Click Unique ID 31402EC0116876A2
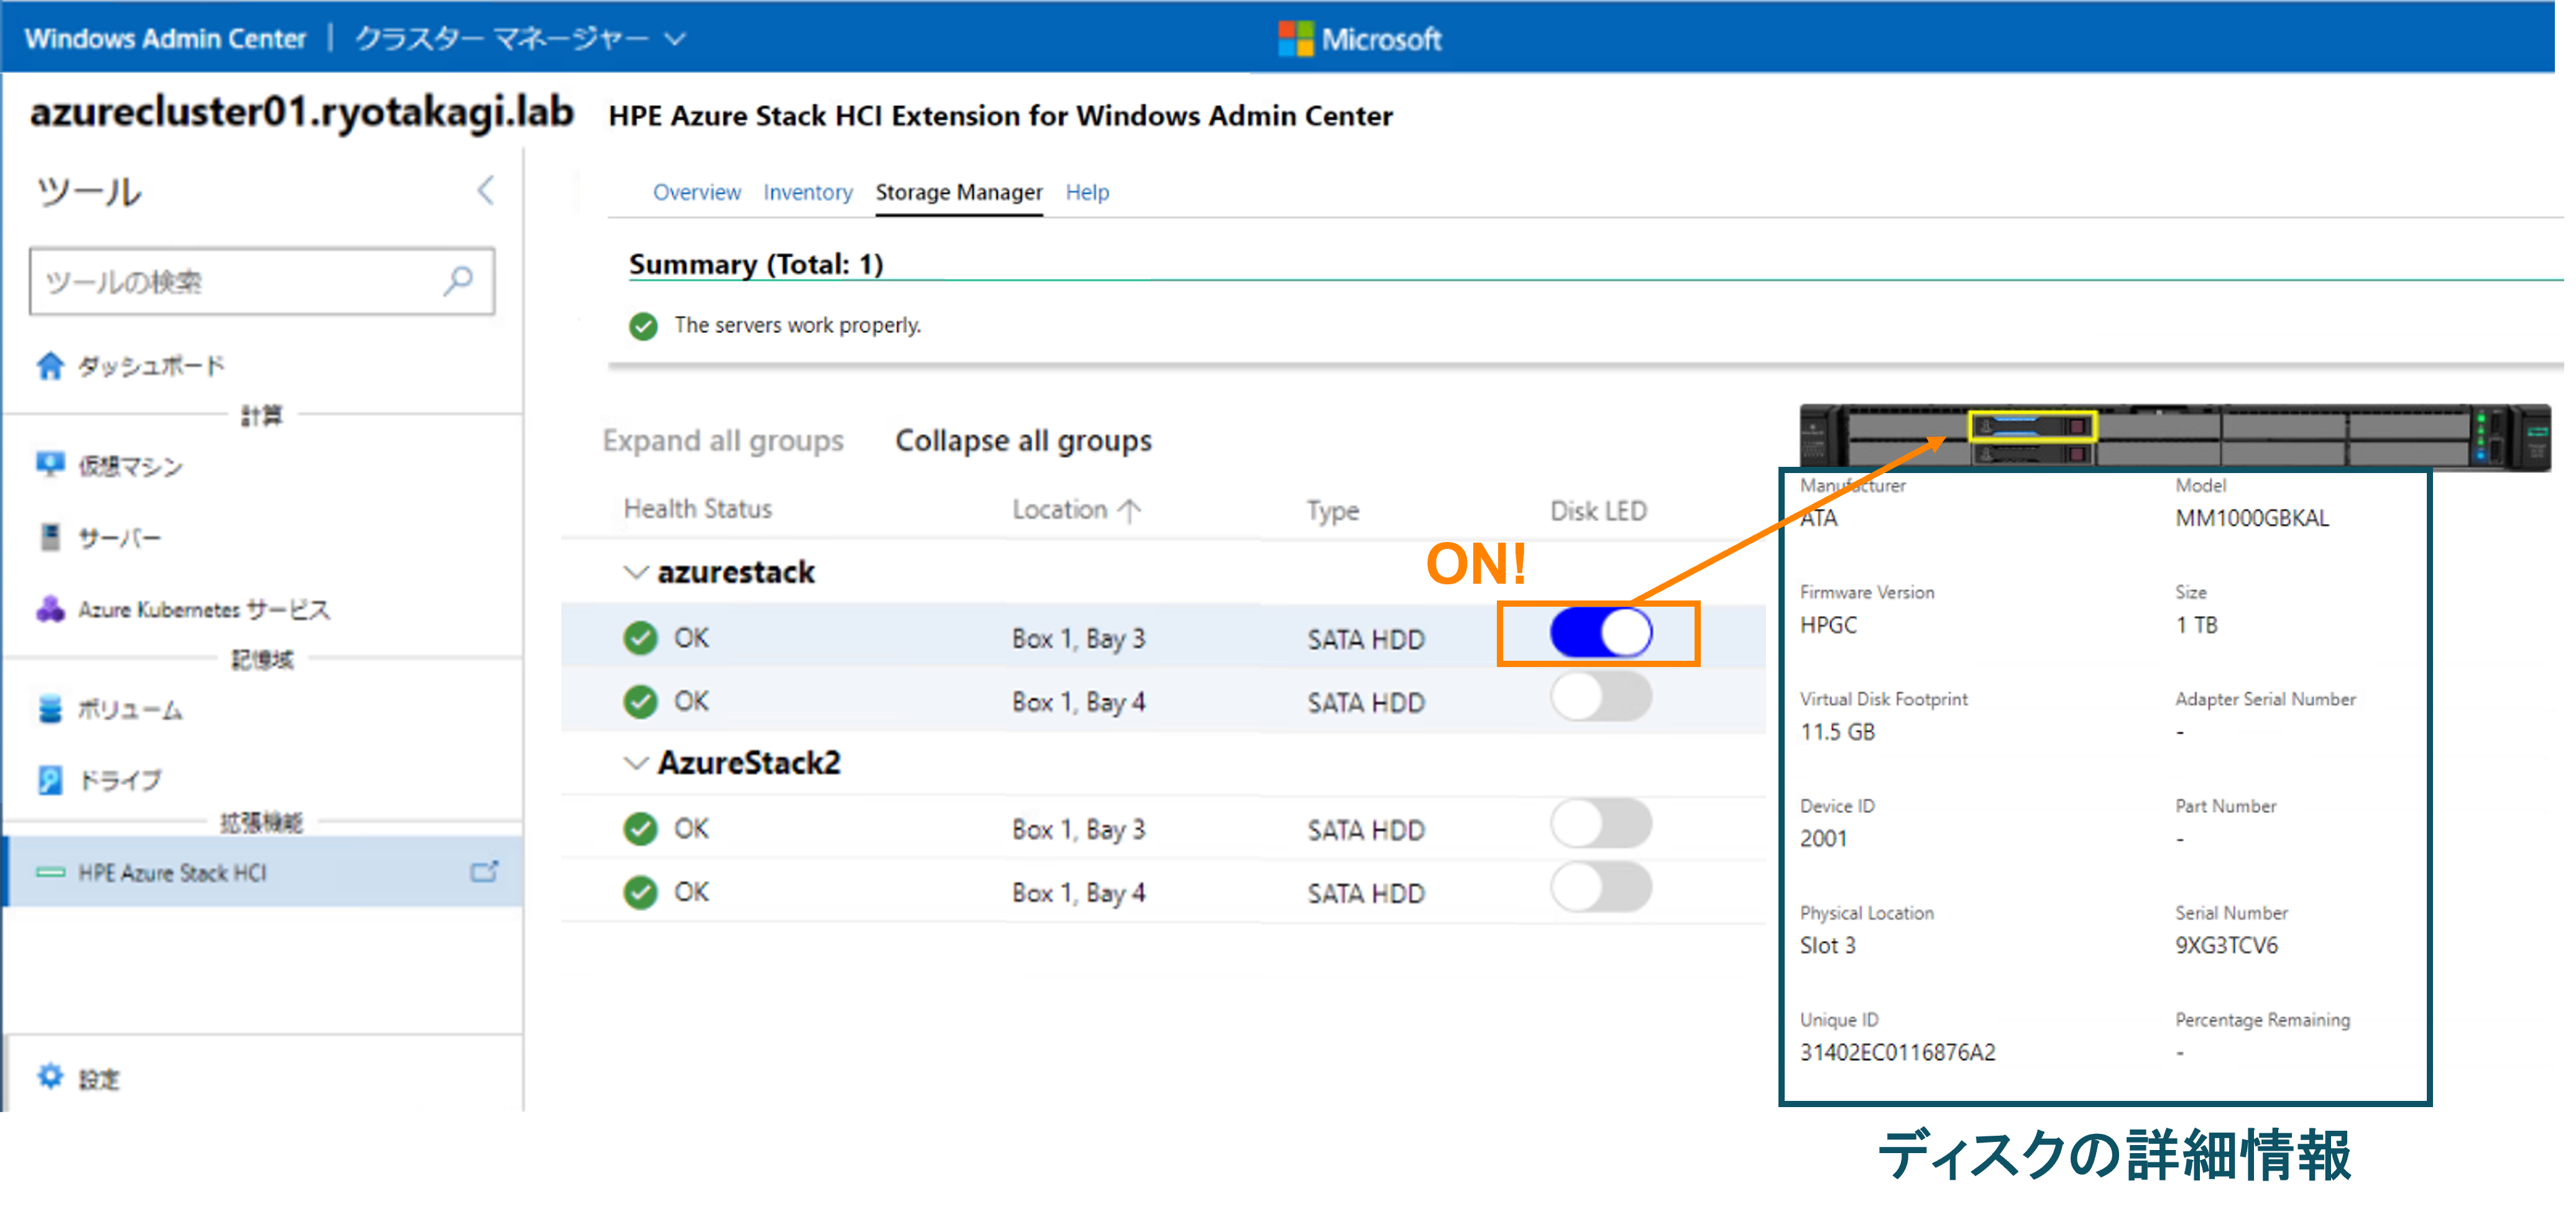The height and width of the screenshot is (1219, 2576). 1897,1052
